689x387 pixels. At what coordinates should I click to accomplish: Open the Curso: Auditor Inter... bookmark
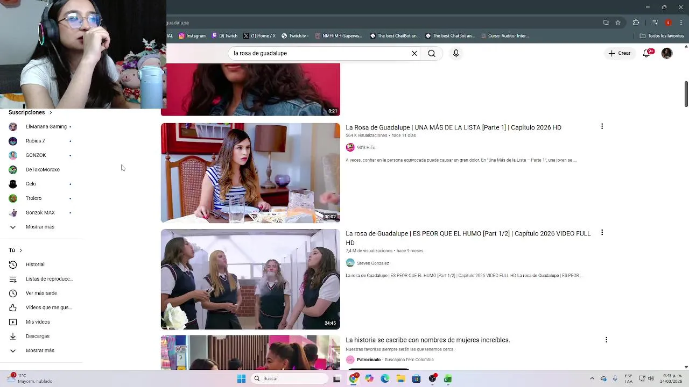(504, 36)
